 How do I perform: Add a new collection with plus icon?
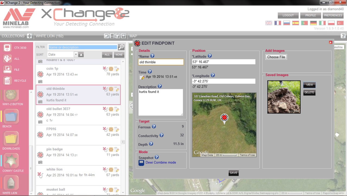(x=30, y=36)
